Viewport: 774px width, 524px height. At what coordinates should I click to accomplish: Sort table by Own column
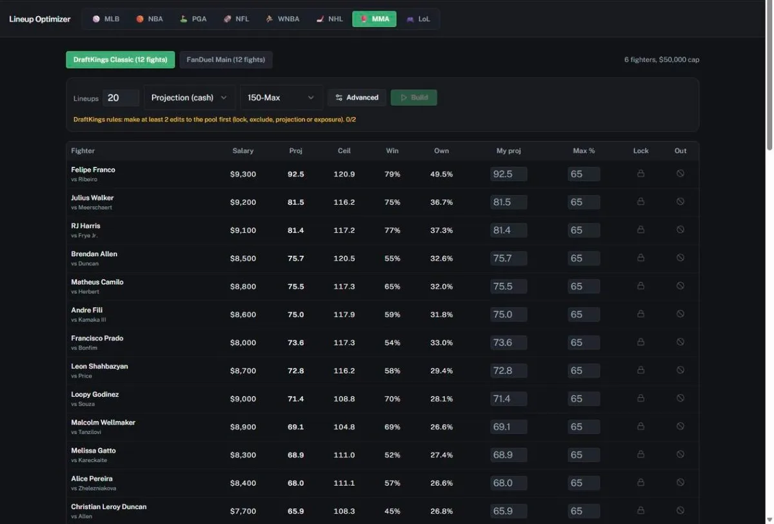point(441,151)
